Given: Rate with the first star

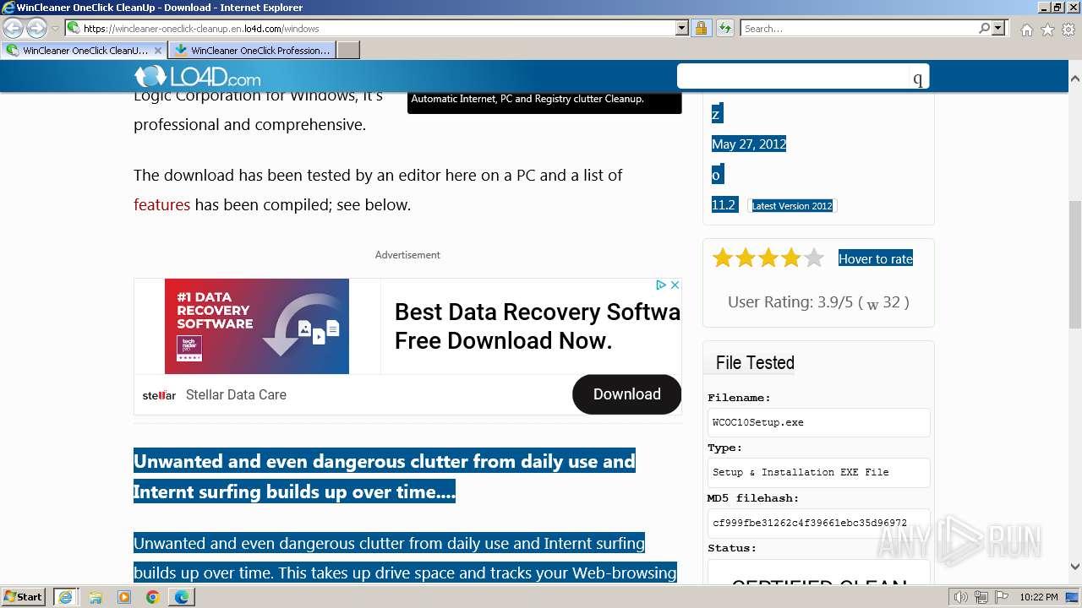Looking at the screenshot, I should (x=723, y=258).
